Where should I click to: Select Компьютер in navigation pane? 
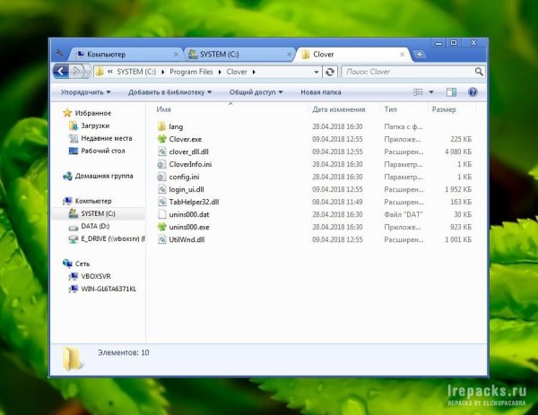(x=93, y=201)
